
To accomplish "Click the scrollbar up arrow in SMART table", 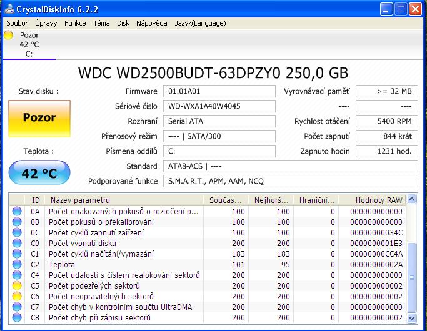I will (412, 200).
